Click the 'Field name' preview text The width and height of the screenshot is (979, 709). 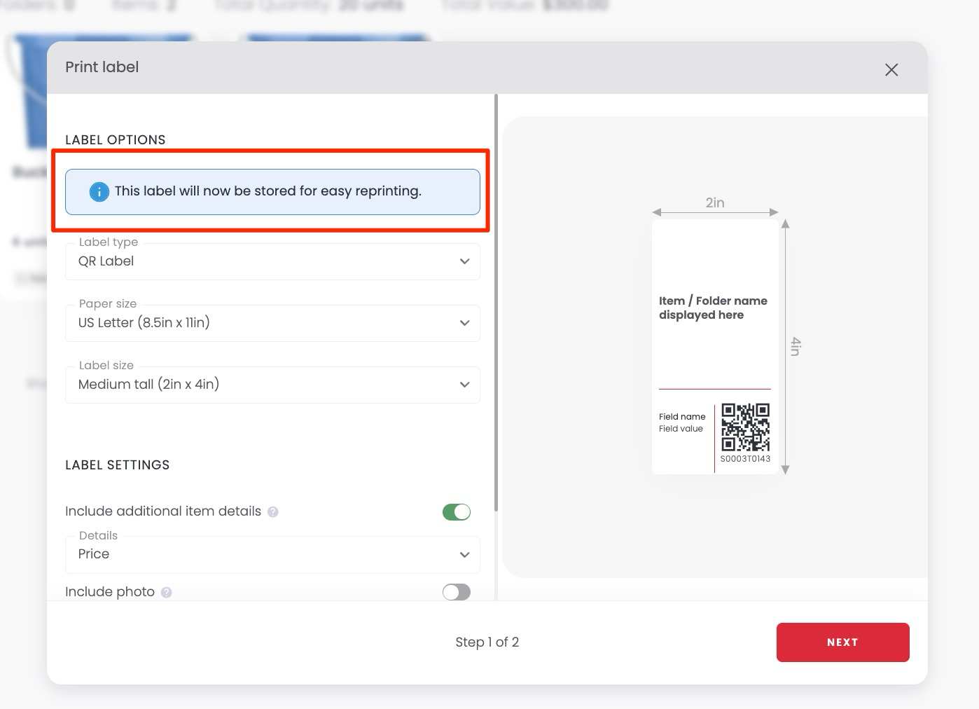(x=682, y=417)
